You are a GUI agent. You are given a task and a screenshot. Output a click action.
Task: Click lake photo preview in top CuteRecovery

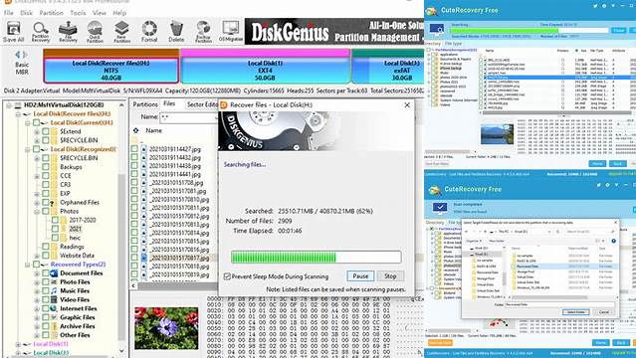tap(497, 134)
